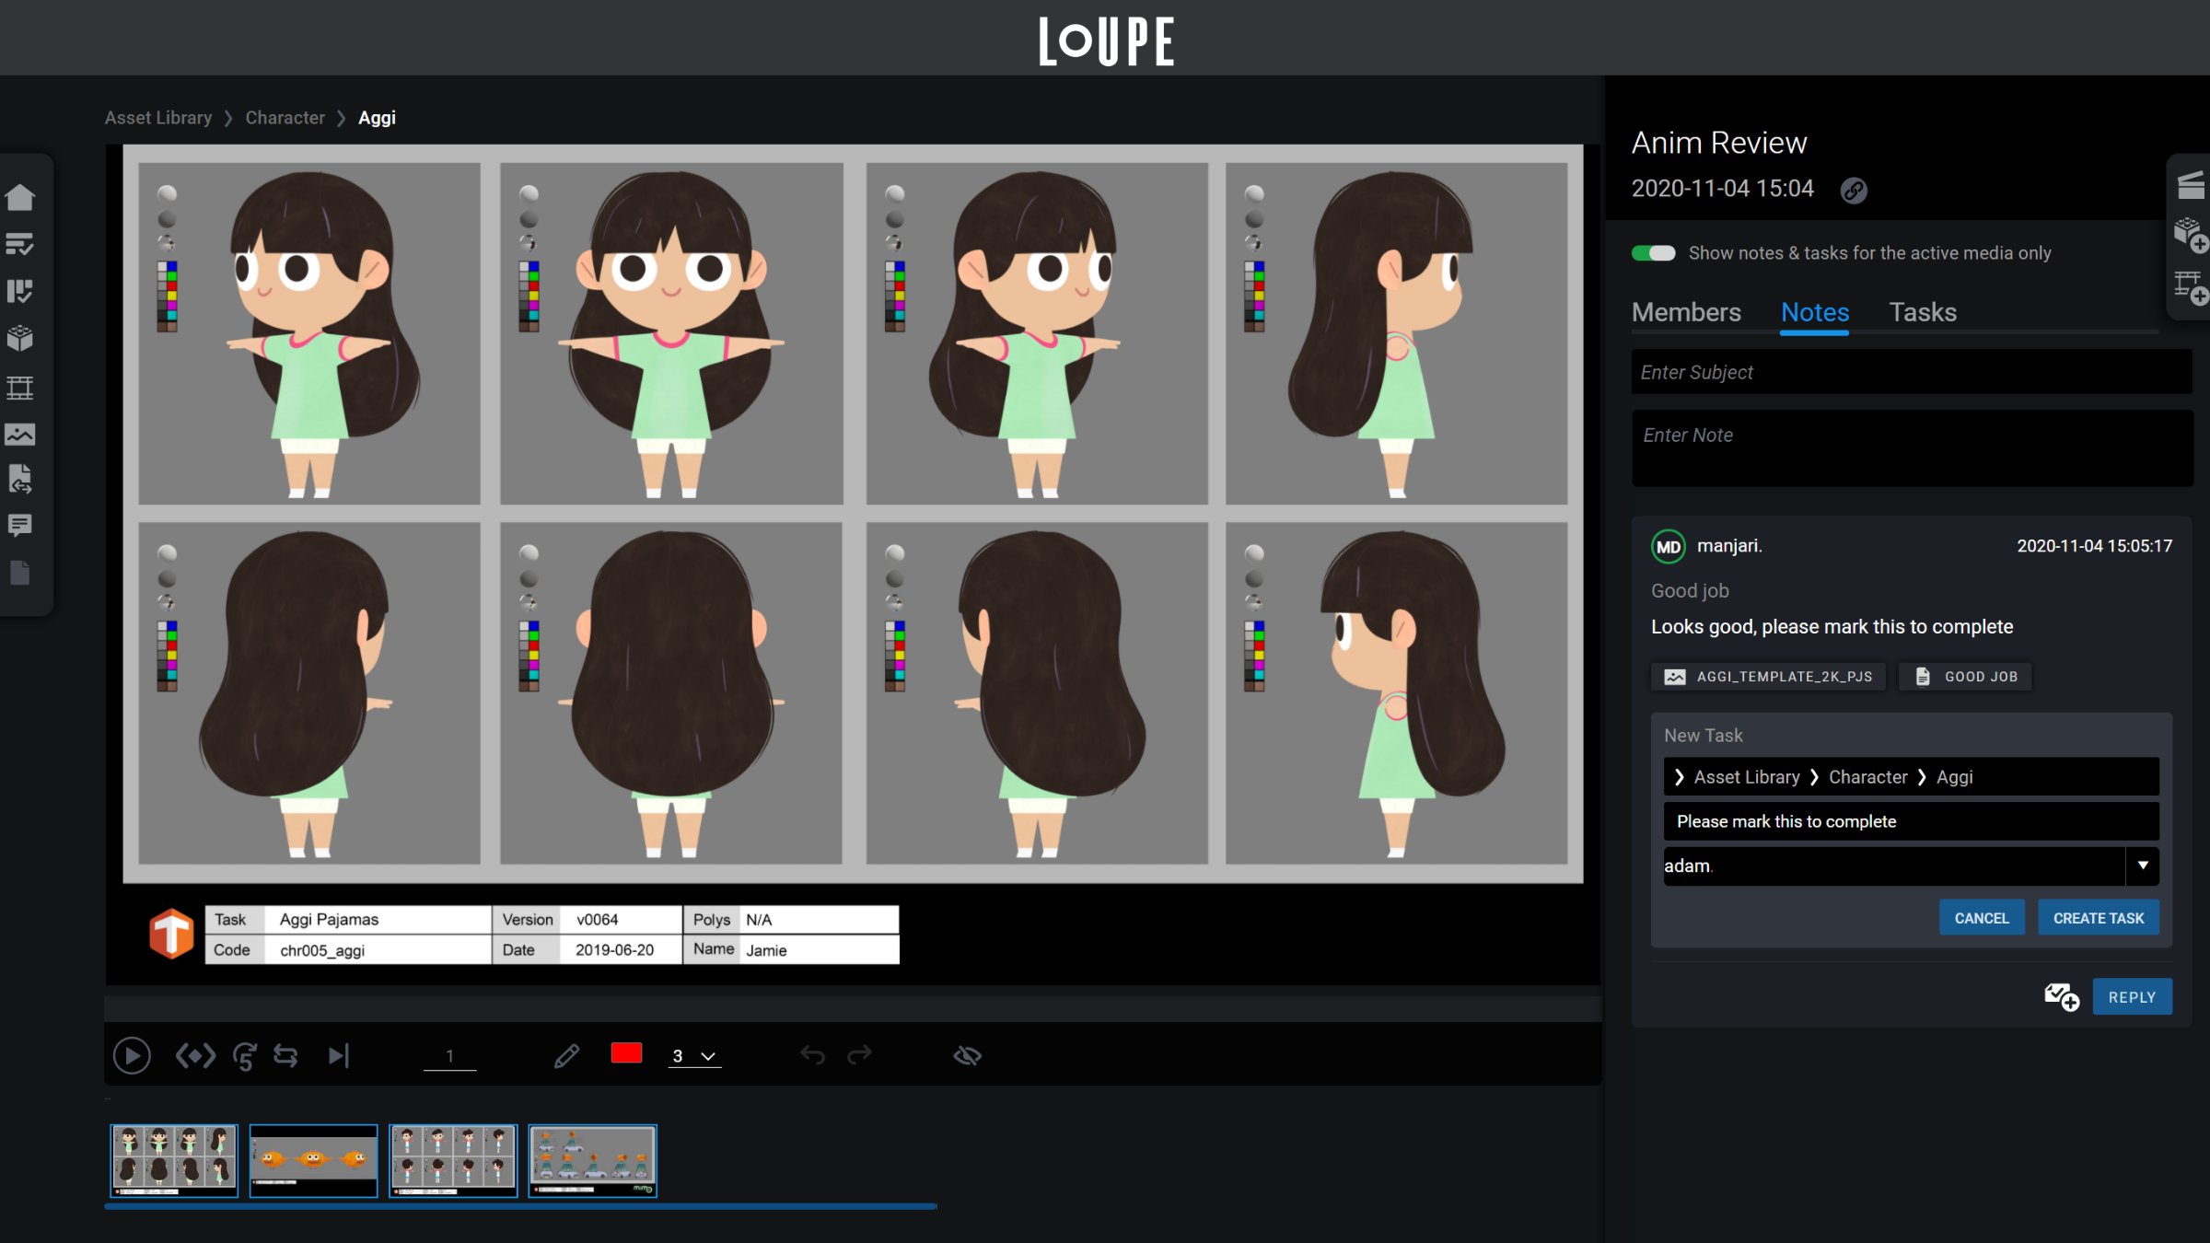Click the CREATE TASK button
The height and width of the screenshot is (1243, 2210).
tap(2098, 918)
